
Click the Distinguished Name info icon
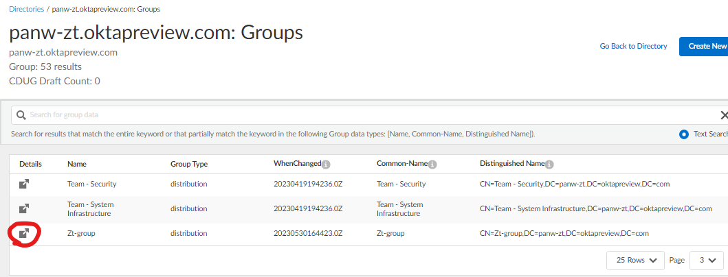pos(549,165)
